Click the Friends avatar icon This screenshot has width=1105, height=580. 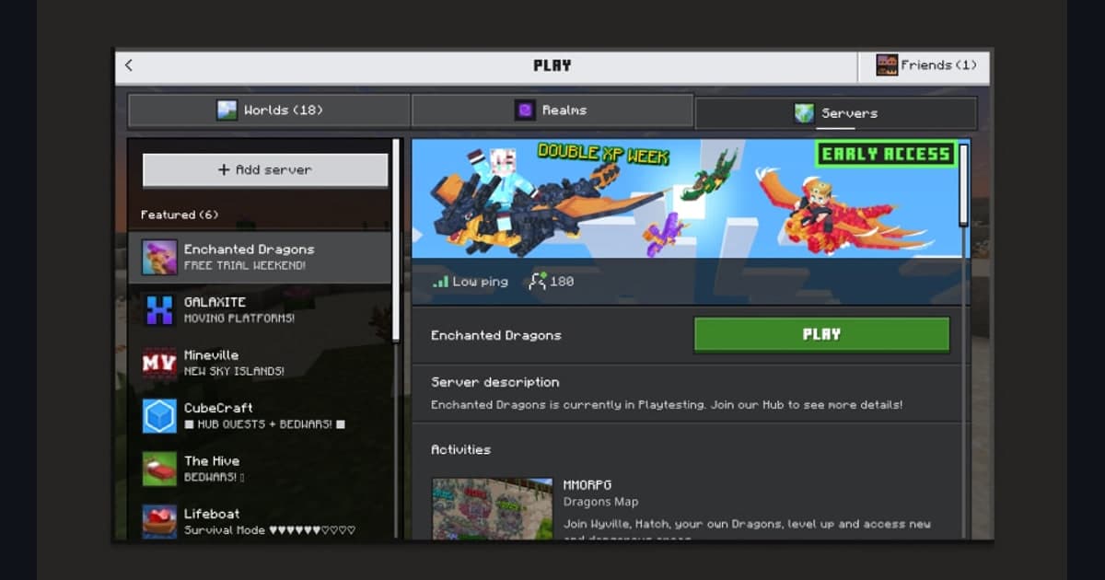(x=887, y=65)
